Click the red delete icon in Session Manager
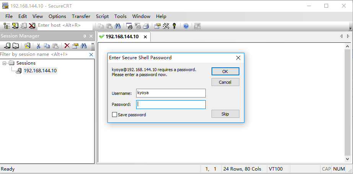 click(67, 46)
